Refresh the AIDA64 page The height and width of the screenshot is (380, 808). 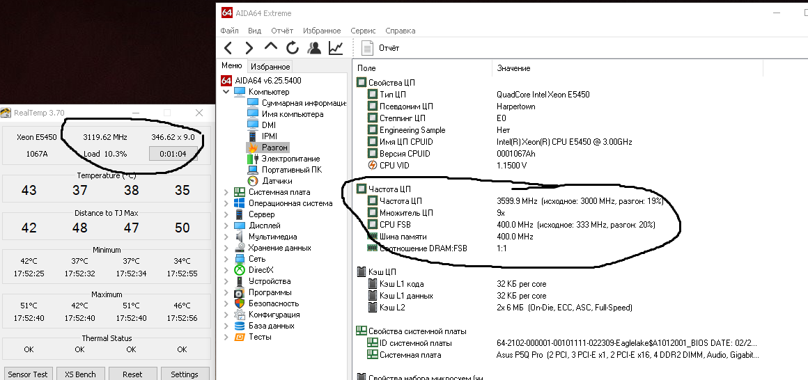pyautogui.click(x=292, y=48)
